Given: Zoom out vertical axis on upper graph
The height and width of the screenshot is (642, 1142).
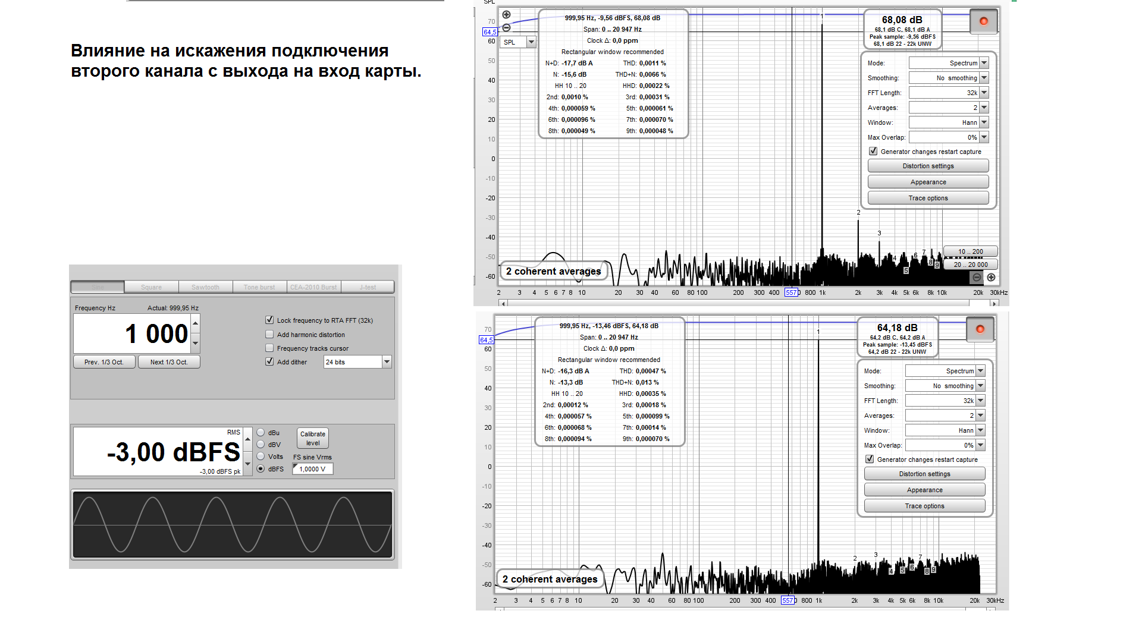Looking at the screenshot, I should (506, 28).
